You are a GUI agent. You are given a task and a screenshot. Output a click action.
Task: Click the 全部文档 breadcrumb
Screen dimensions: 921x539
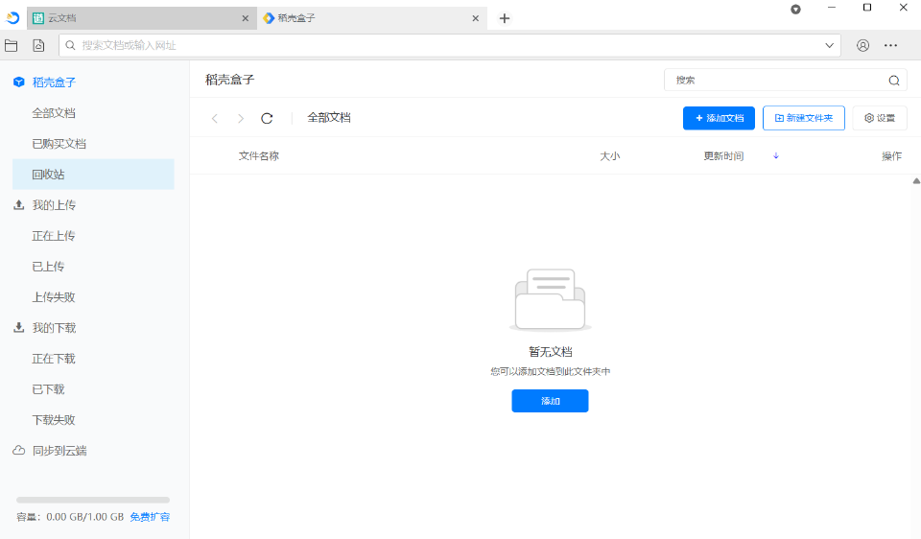point(329,117)
